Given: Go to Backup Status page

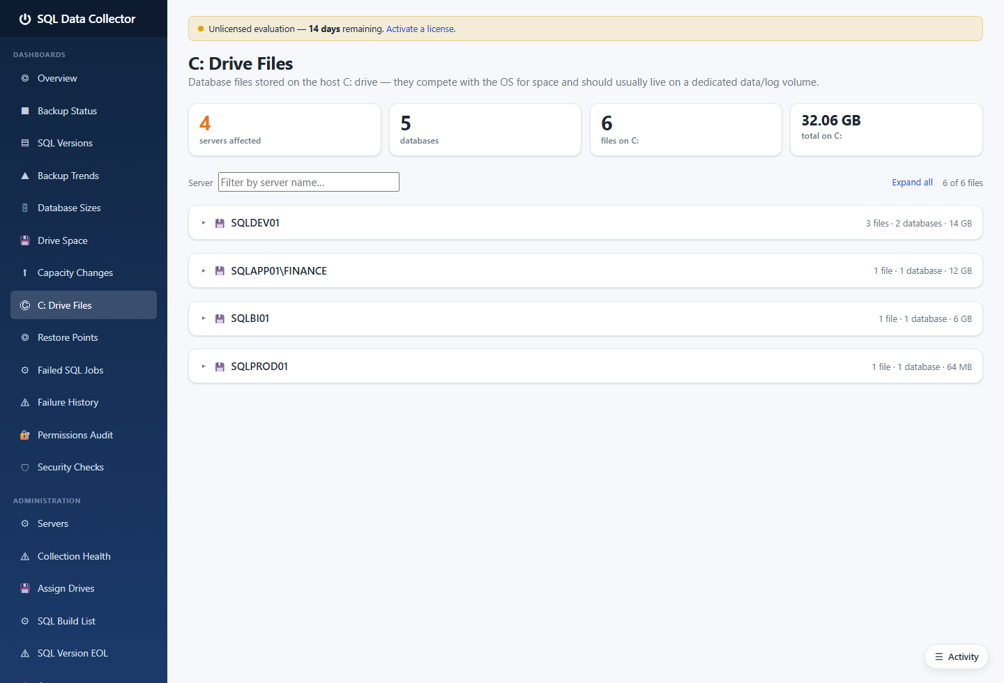Looking at the screenshot, I should click(x=84, y=111).
